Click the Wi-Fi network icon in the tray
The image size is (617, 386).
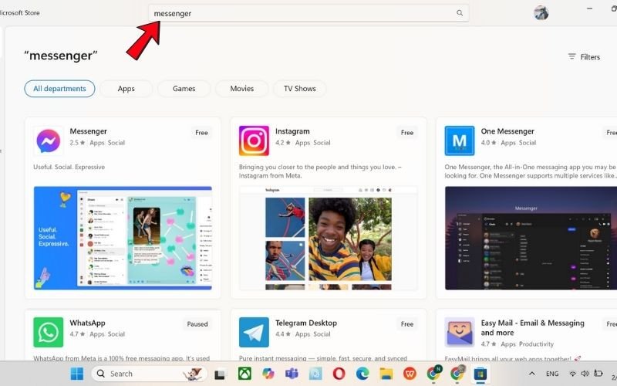coord(573,374)
